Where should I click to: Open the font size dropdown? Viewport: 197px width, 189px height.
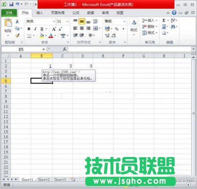(x=67, y=22)
